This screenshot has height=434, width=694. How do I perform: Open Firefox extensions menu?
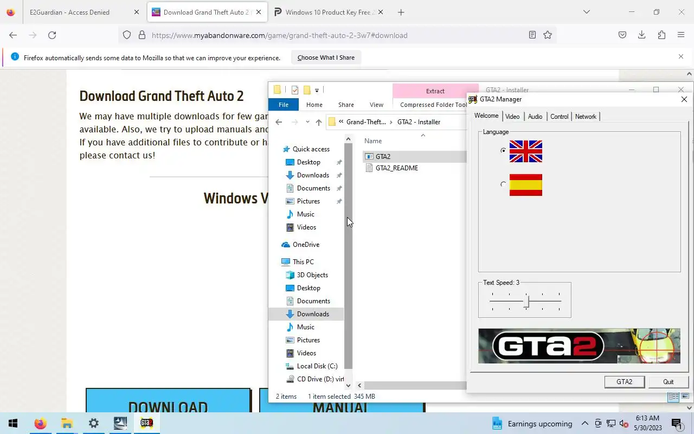pyautogui.click(x=661, y=35)
